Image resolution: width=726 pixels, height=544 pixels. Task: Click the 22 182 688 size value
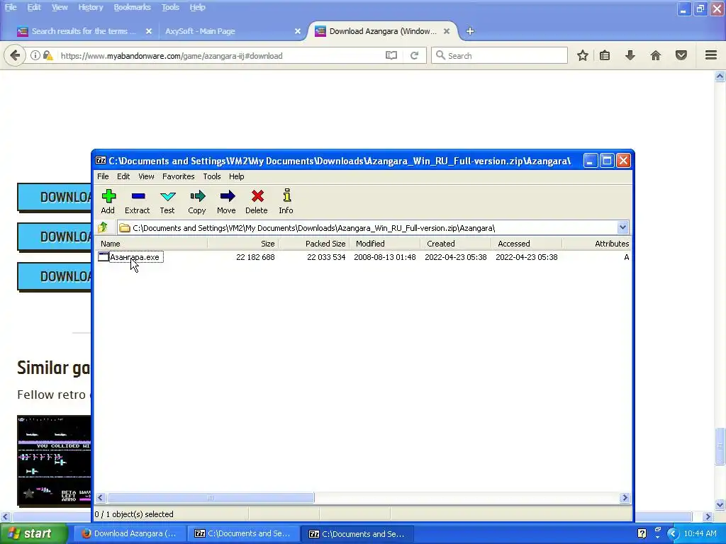pos(255,257)
